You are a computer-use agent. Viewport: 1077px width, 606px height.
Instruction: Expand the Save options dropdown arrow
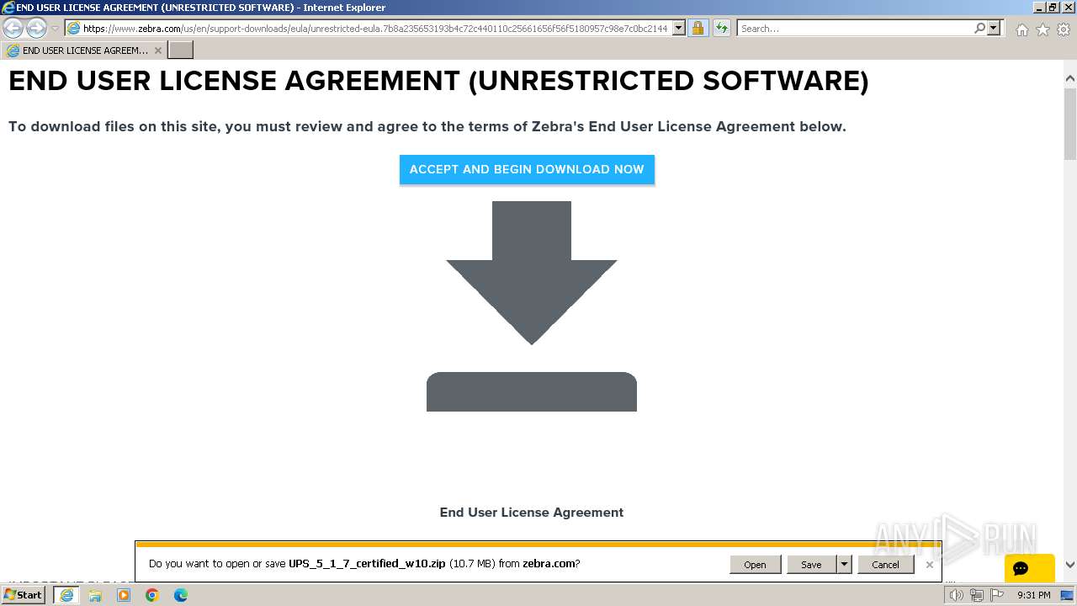(x=844, y=564)
